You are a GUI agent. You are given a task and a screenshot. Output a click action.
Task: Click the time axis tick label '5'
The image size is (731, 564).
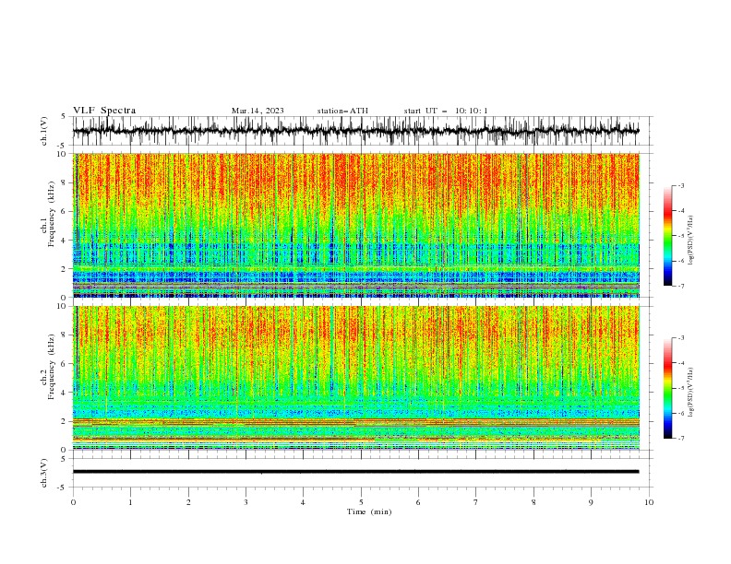361,502
